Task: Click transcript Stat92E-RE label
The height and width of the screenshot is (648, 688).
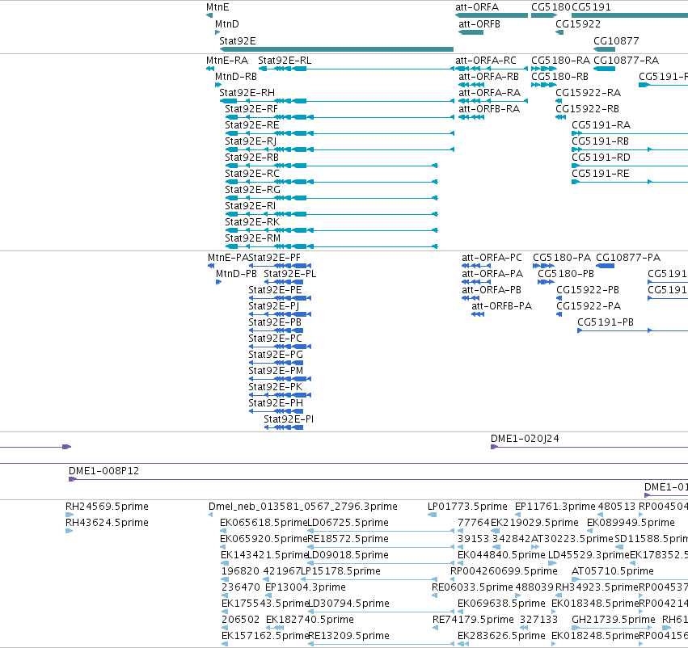Action: click(252, 125)
